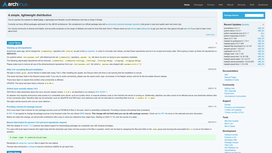
Task: Open Cleaning up old repositories article
Action: pos(19,48)
